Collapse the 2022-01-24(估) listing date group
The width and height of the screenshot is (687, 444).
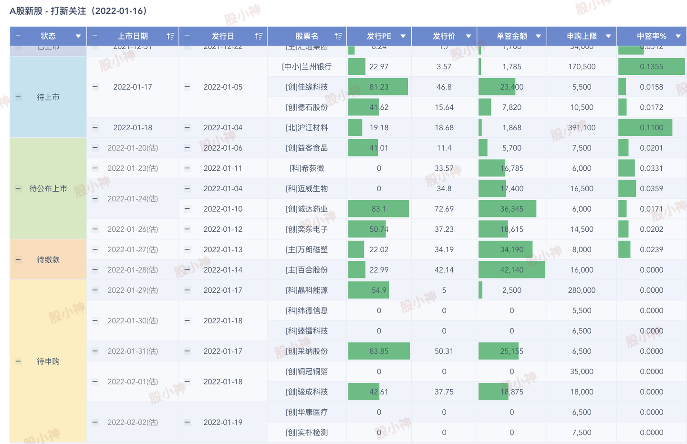tap(95, 198)
